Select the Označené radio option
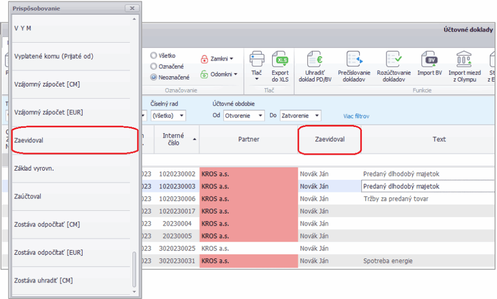Viewport: 497px width, 299px height. click(154, 66)
